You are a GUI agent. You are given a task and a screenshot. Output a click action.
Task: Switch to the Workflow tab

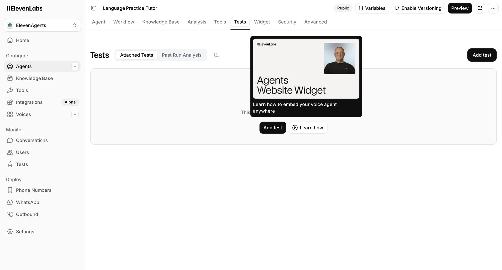124,22
